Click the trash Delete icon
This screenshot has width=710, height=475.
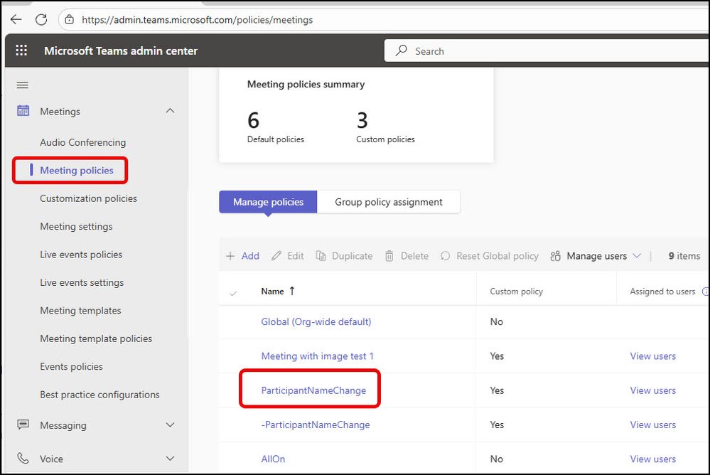(389, 256)
